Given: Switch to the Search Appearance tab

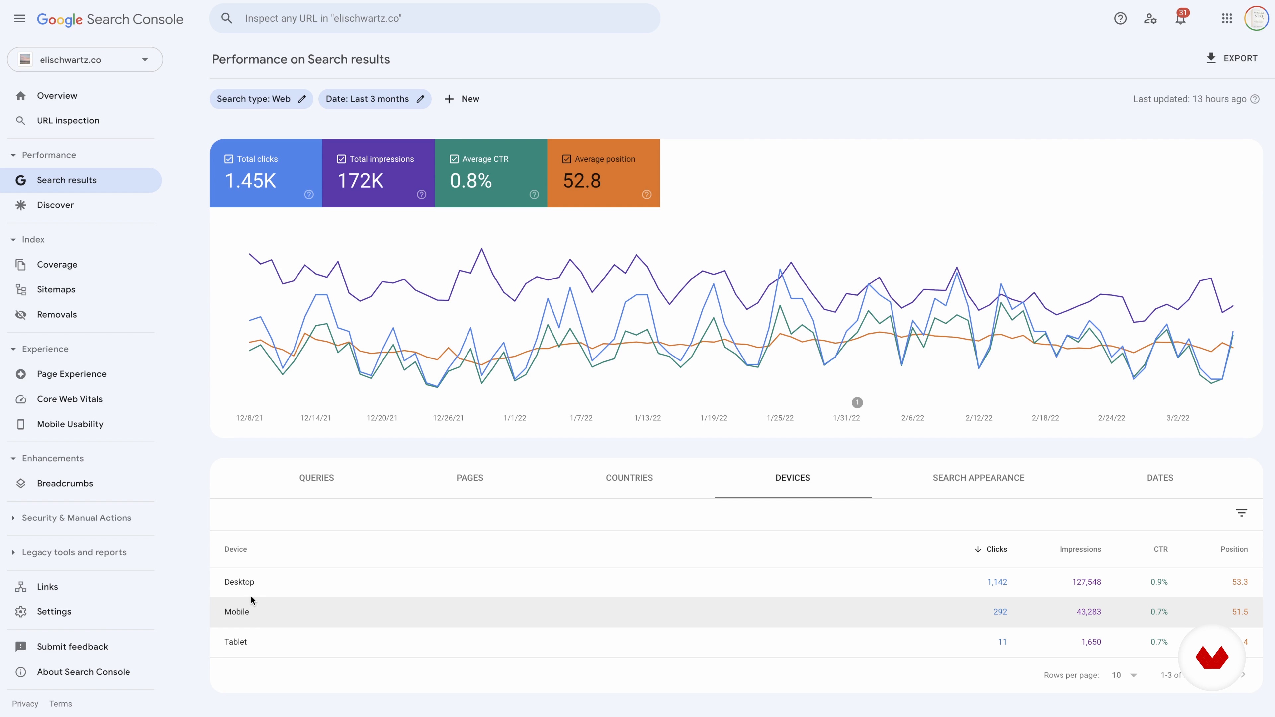Looking at the screenshot, I should coord(978,478).
